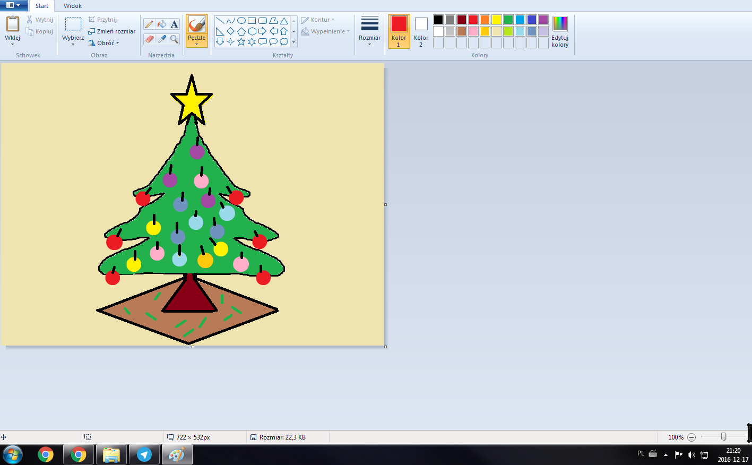Screen dimensions: 752x465
Task: Click the zoom out minus button
Action: (692, 437)
